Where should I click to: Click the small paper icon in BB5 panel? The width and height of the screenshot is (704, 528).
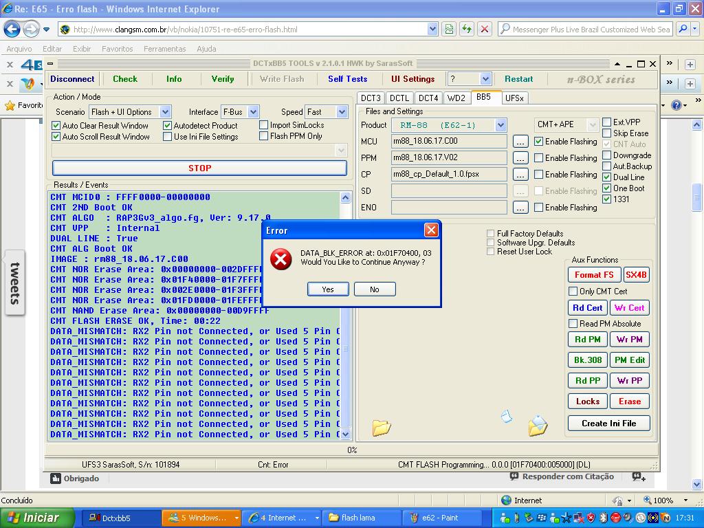[507, 416]
